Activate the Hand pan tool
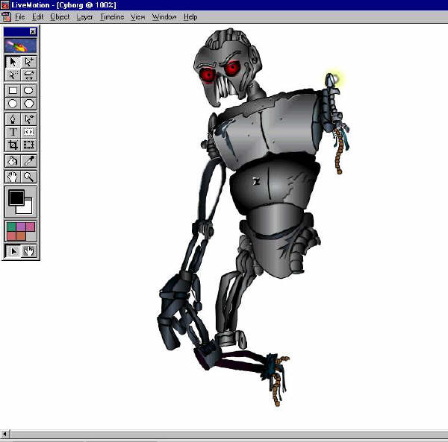The width and height of the screenshot is (448, 442). coord(13,177)
